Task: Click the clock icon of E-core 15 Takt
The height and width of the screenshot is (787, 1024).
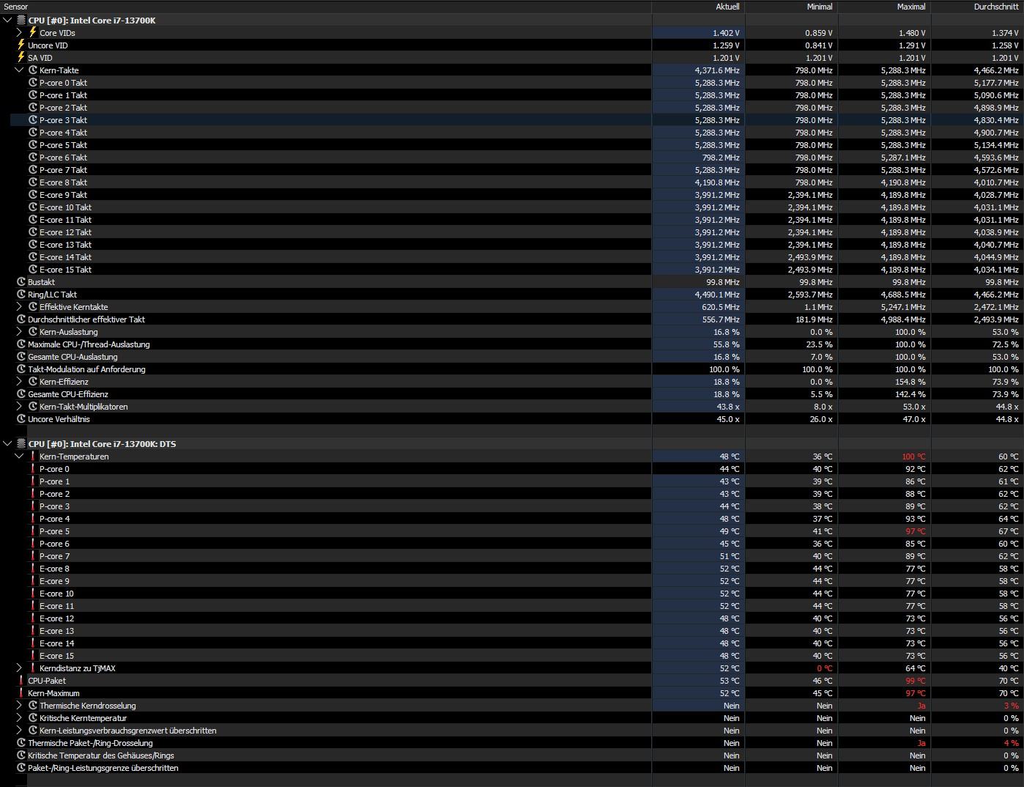Action: (33, 270)
